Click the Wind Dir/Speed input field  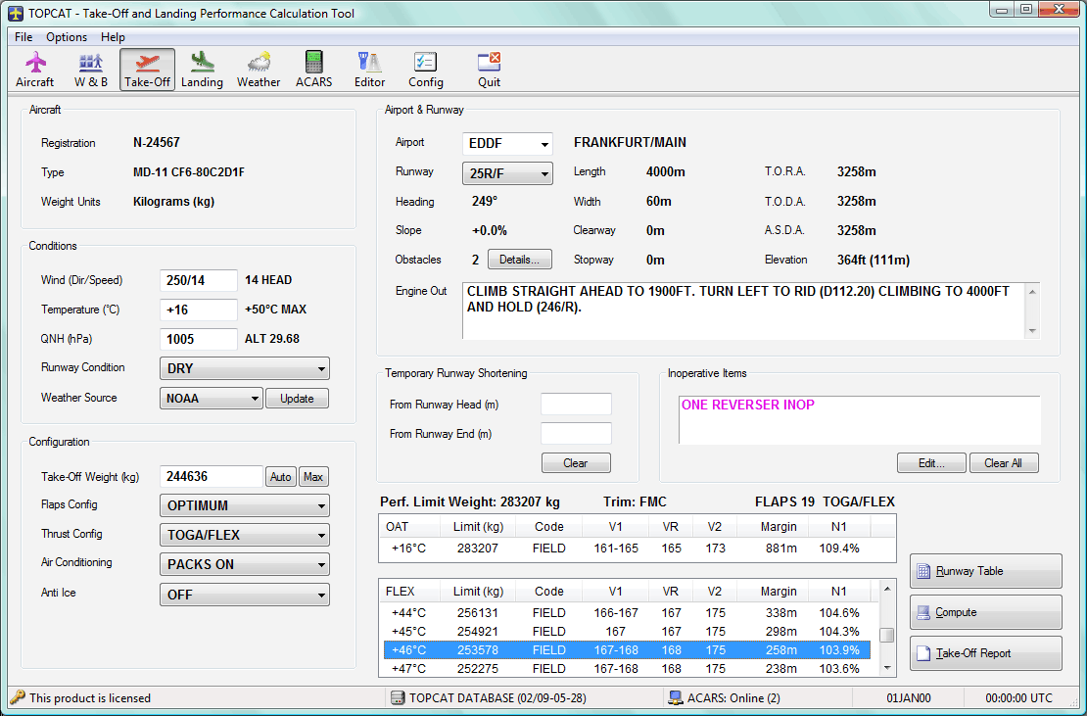coord(198,281)
